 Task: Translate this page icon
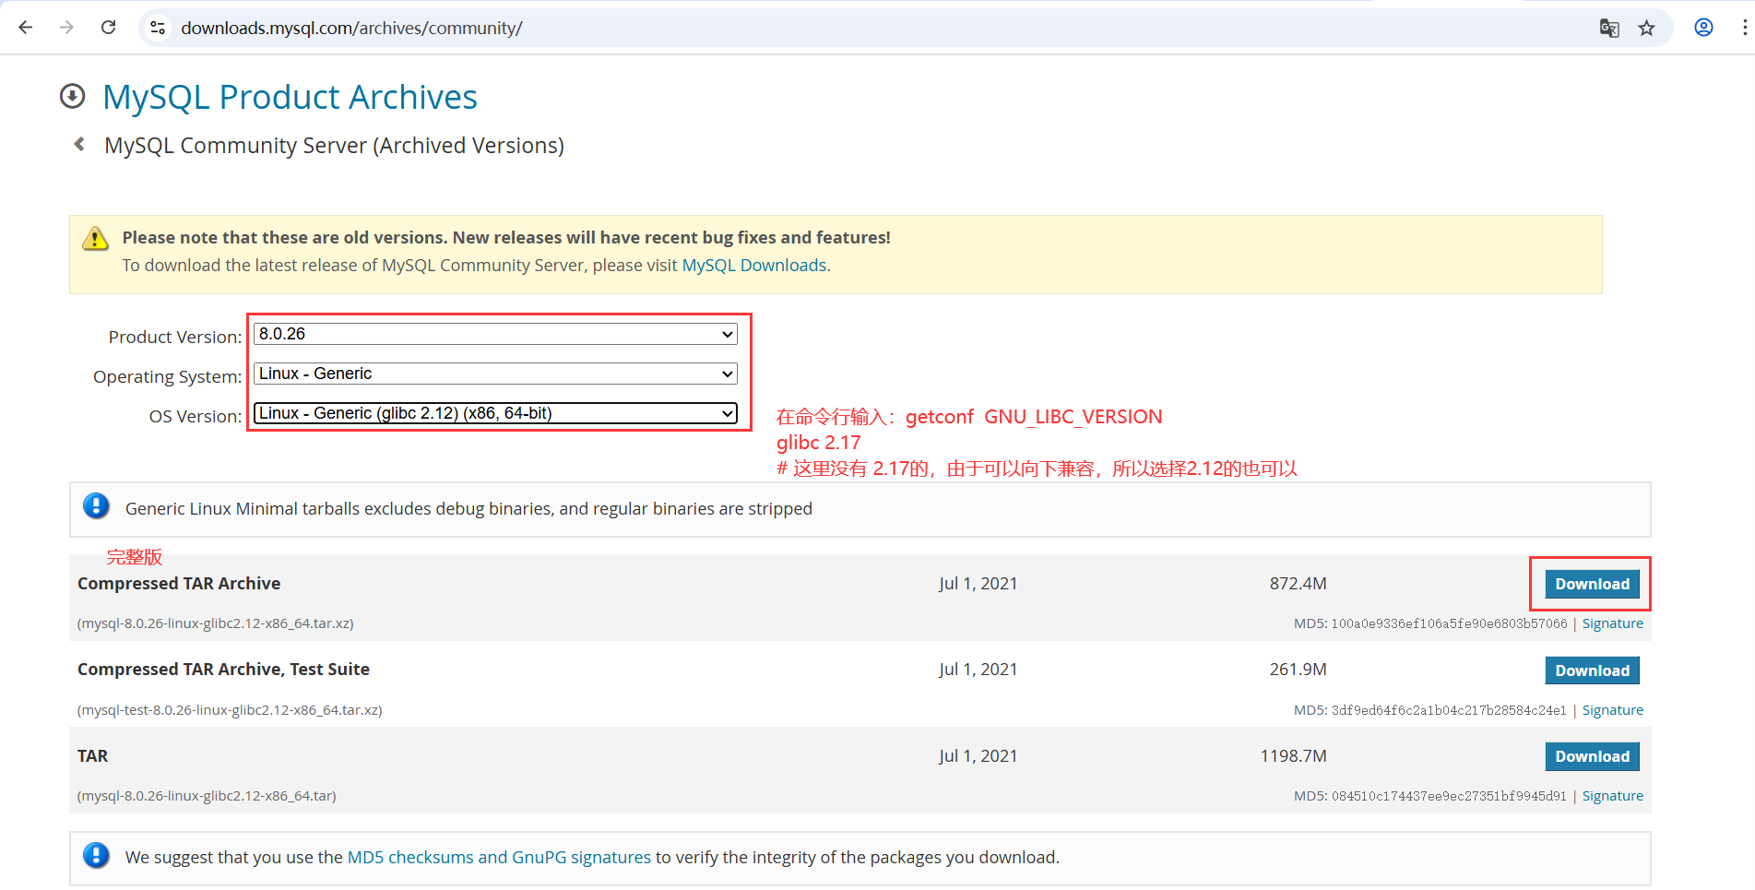1609,28
